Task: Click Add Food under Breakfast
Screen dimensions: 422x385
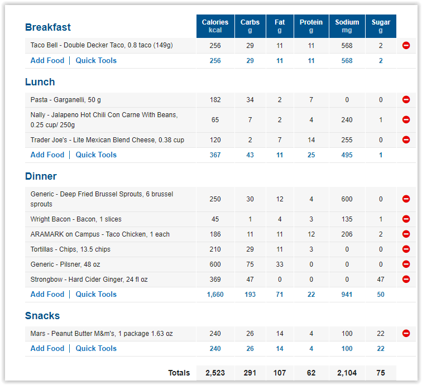Action: [47, 60]
